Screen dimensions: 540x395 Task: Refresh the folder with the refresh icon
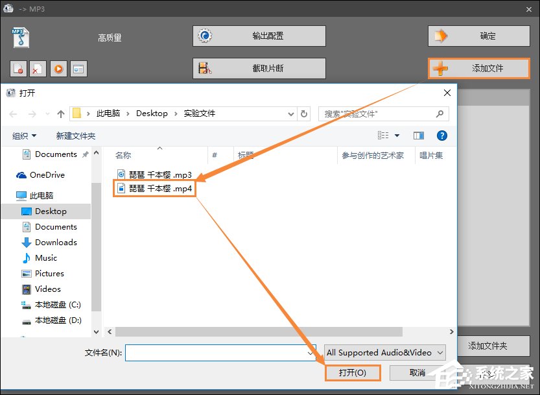[304, 114]
